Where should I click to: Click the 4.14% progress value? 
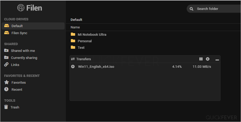[x=177, y=66]
